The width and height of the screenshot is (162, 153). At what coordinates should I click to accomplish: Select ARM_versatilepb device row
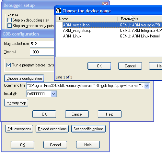click(112, 25)
